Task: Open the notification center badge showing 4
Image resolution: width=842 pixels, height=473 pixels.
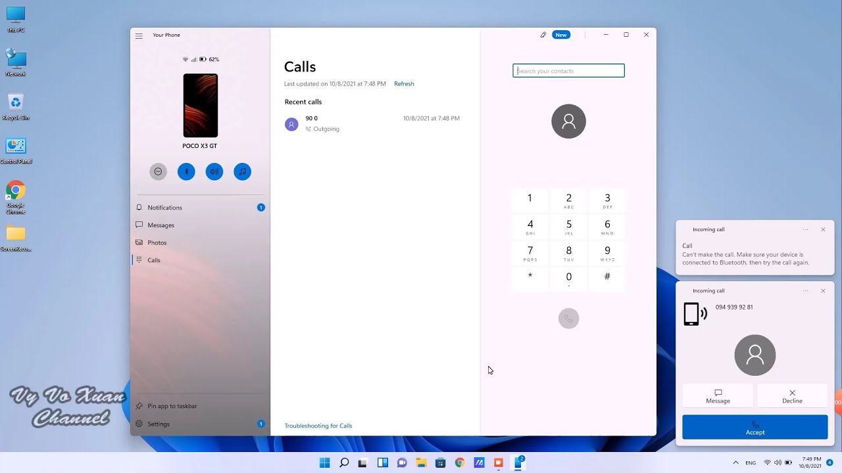Action: pos(830,462)
